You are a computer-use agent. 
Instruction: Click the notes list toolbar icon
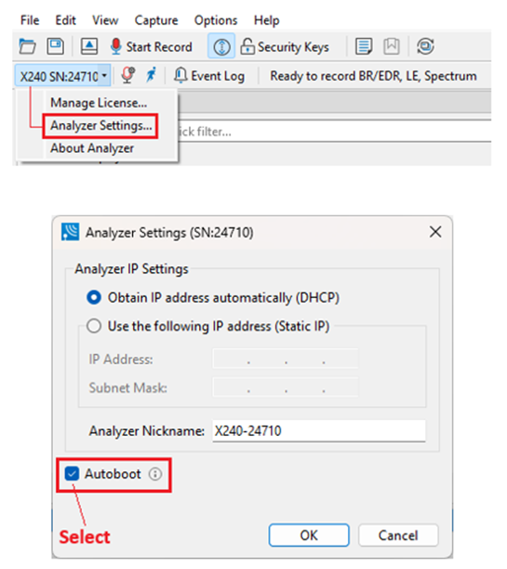(364, 47)
